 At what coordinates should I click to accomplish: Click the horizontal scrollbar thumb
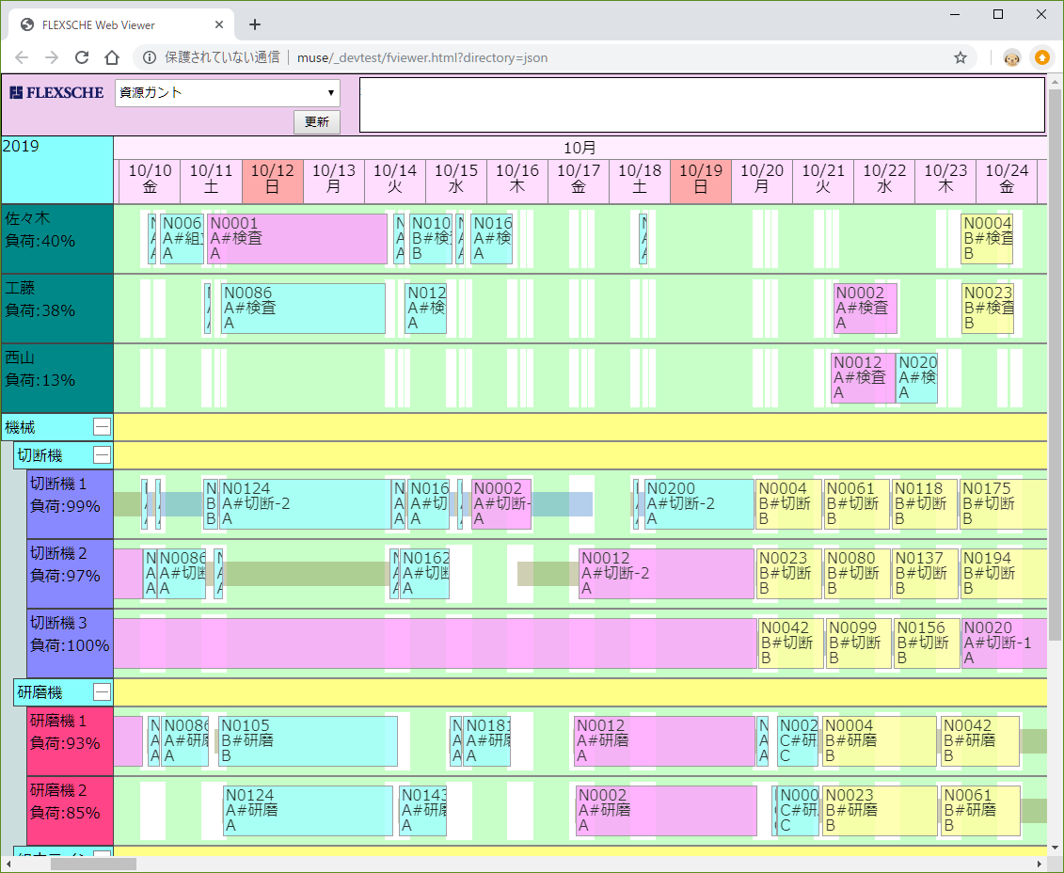coord(92,864)
